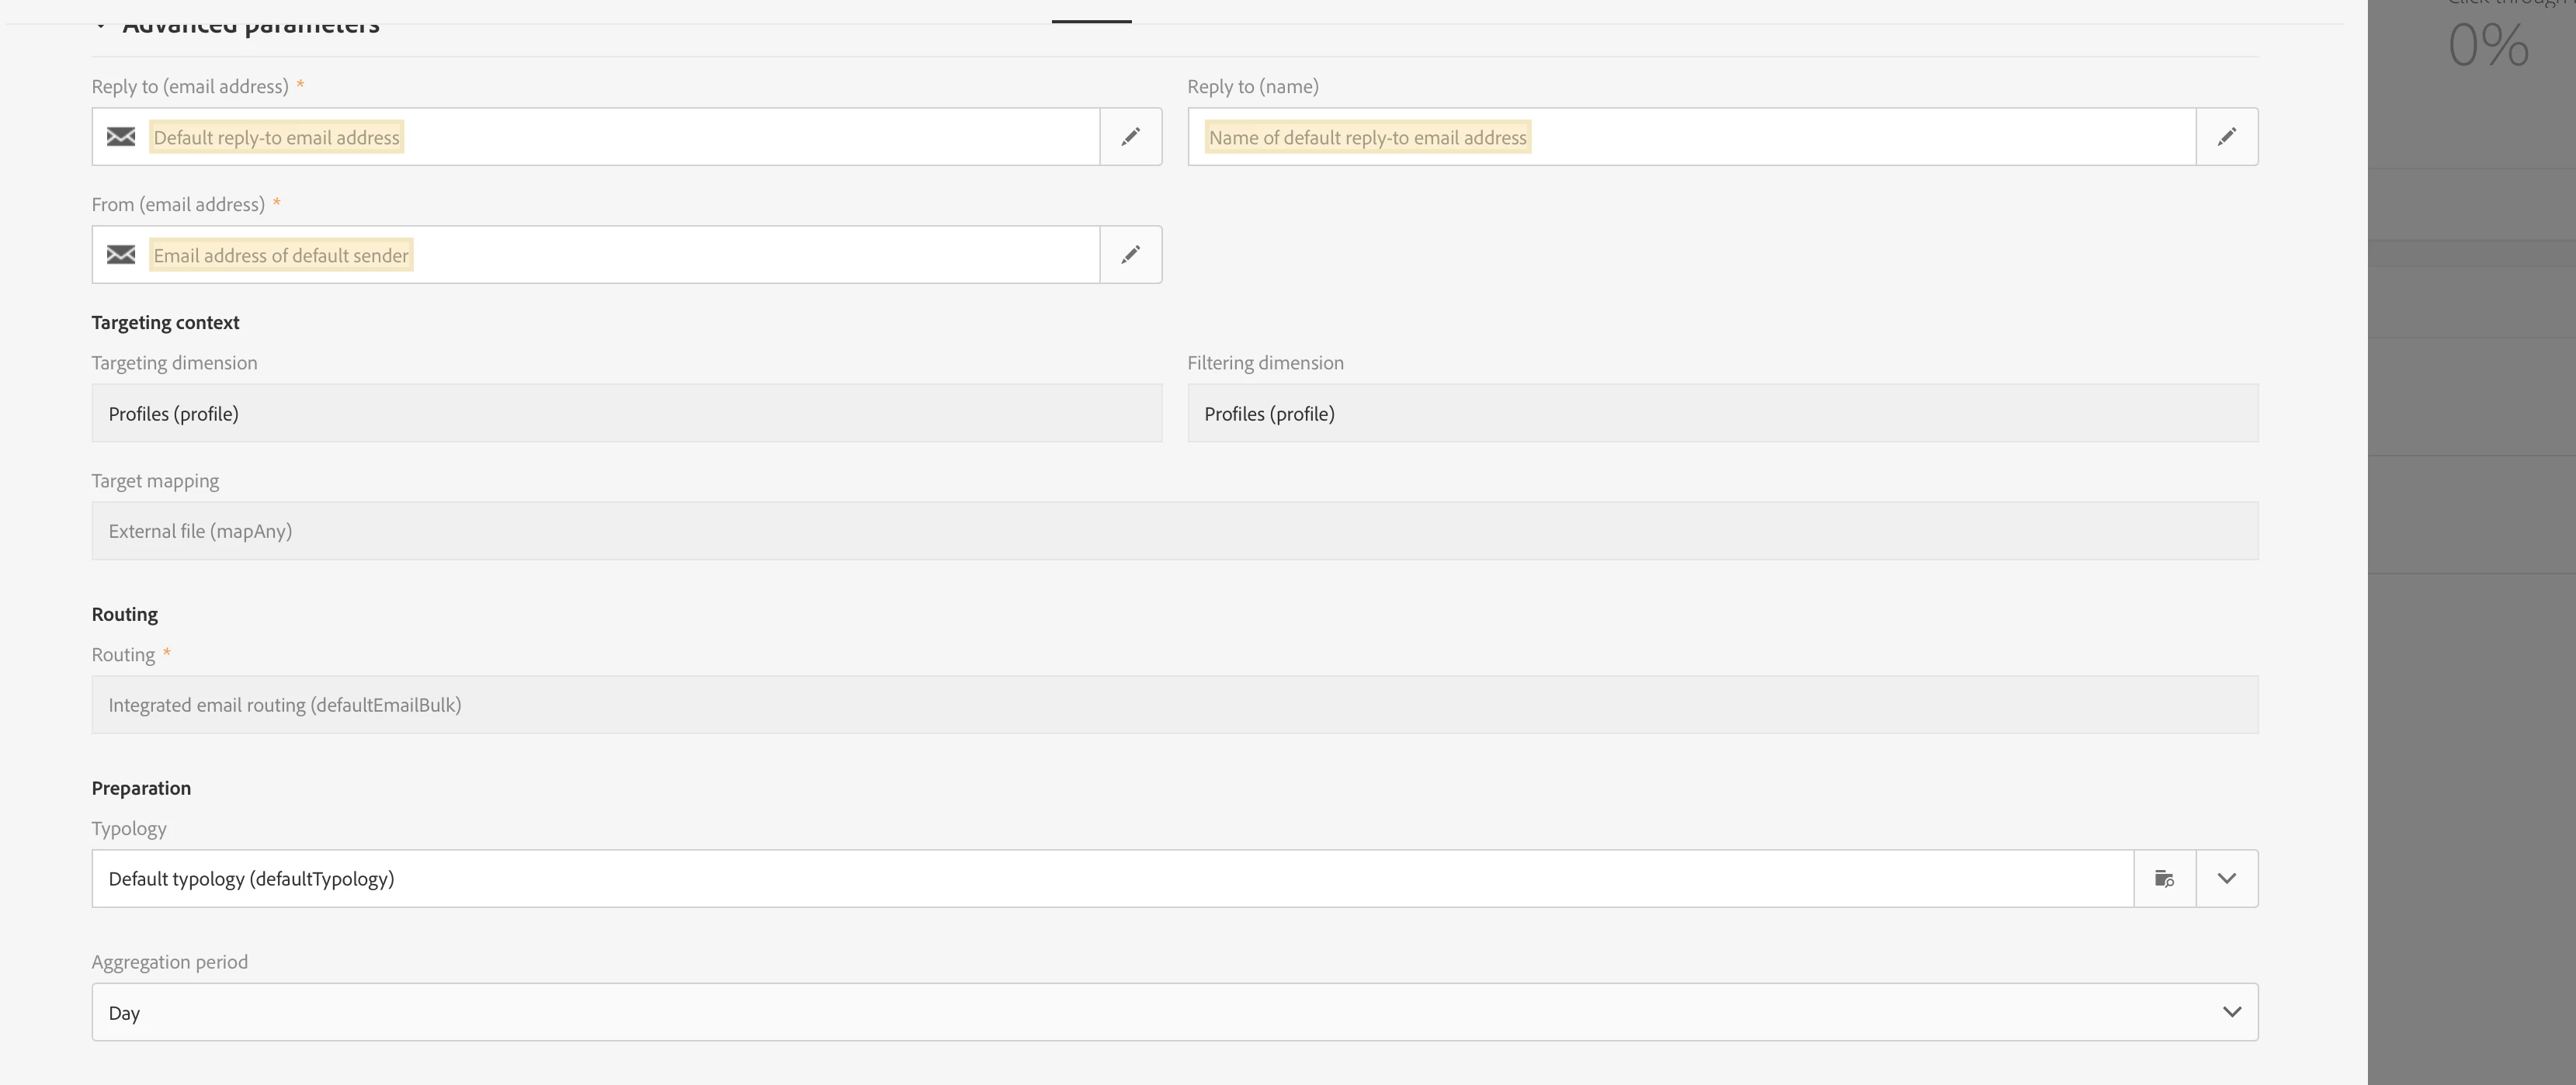Click the Filtering dimension Profiles field

coord(1721,414)
